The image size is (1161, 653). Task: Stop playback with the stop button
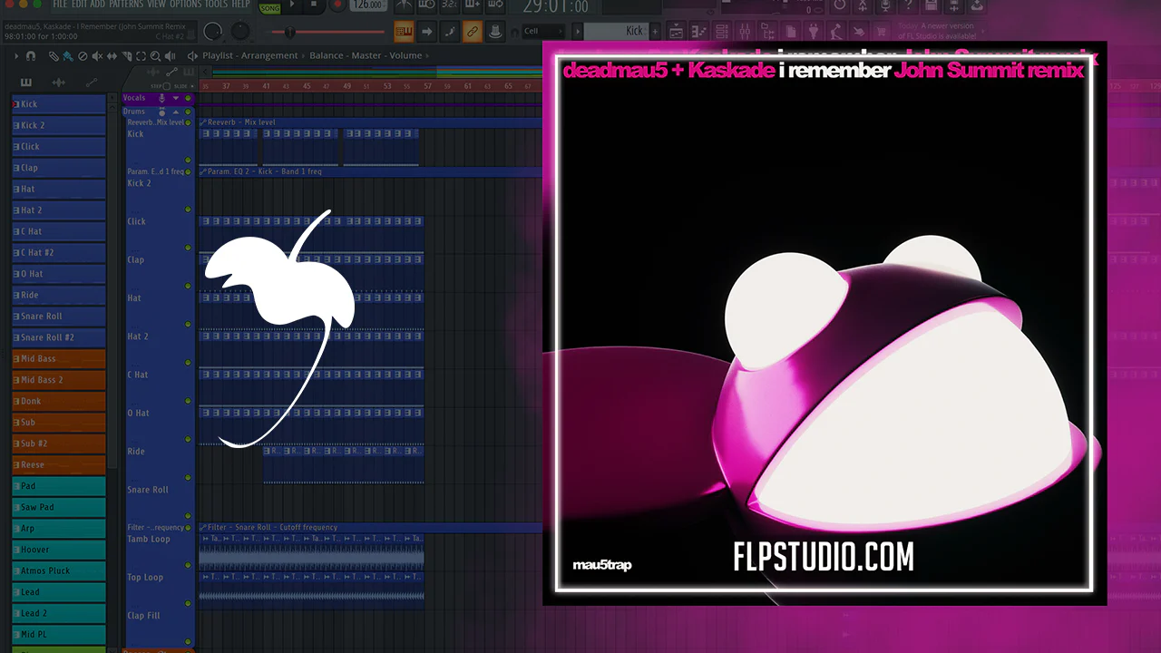(x=316, y=5)
